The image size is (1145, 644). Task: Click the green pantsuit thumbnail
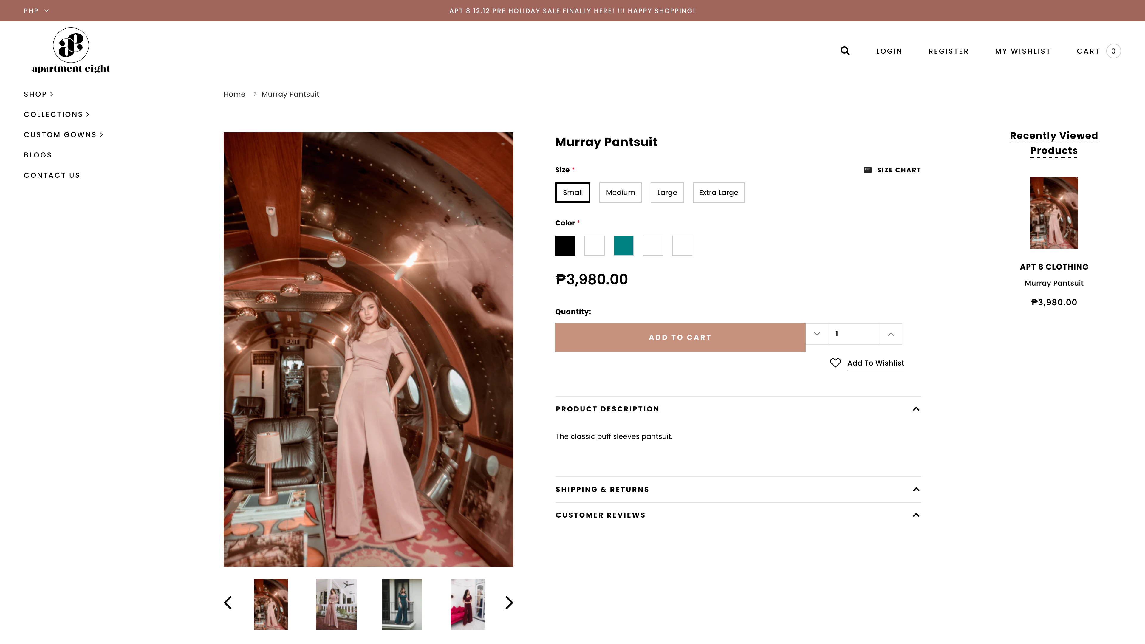[401, 603]
